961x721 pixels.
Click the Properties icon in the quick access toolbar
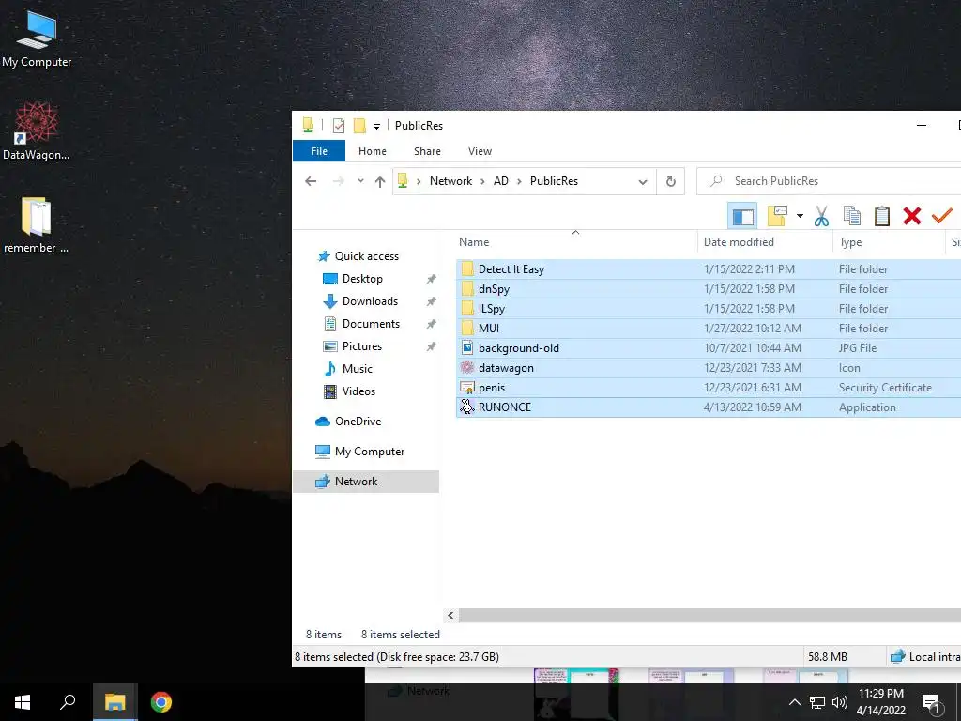pos(338,126)
